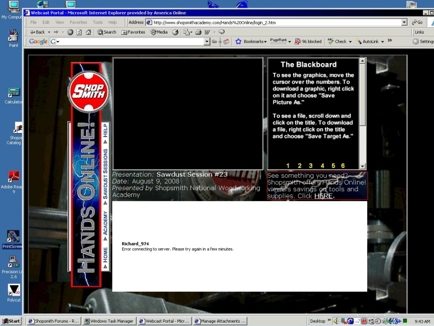Click Blackboard graphic number 4
The height and width of the screenshot is (326, 434).
pyautogui.click(x=322, y=166)
